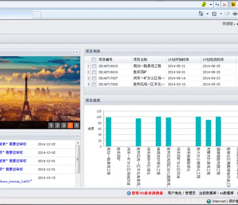Image resolution: width=238 pixels, height=205 pixels.
Task: Open first review message dated 2014-12-02
Action: coord(13,144)
